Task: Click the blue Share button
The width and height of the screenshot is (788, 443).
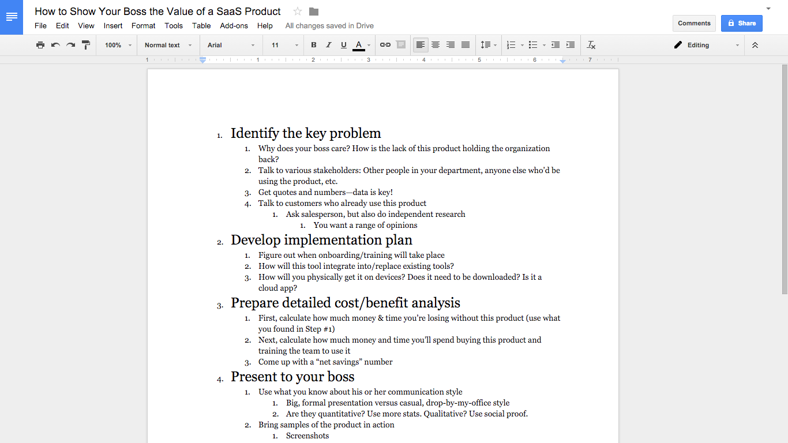Action: tap(741, 23)
